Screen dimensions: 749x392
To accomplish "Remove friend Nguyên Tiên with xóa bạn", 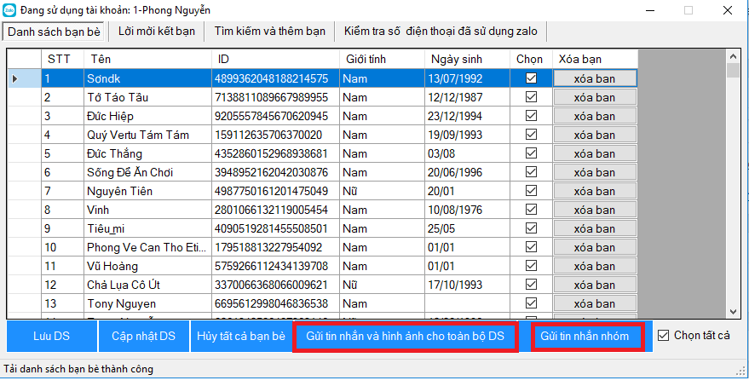I will pyautogui.click(x=594, y=191).
